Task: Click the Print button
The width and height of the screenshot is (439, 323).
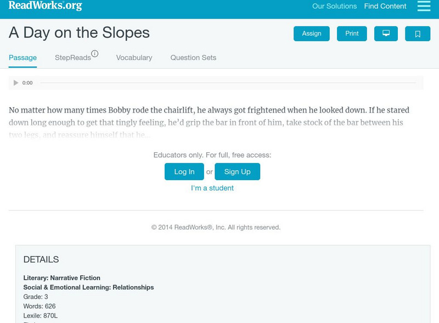Action: [352, 33]
